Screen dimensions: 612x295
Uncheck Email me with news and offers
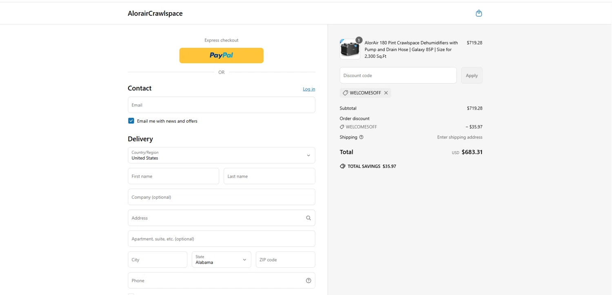tap(131, 121)
